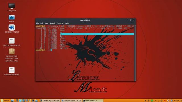
Task: Open the Mint Menu button in panel
Action: tap(5, 101)
